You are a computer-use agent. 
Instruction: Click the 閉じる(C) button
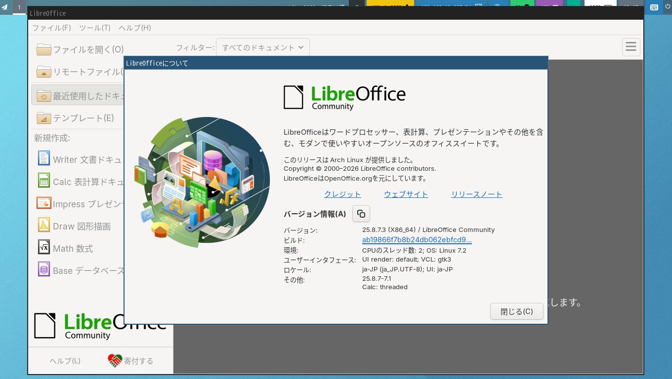[517, 311]
